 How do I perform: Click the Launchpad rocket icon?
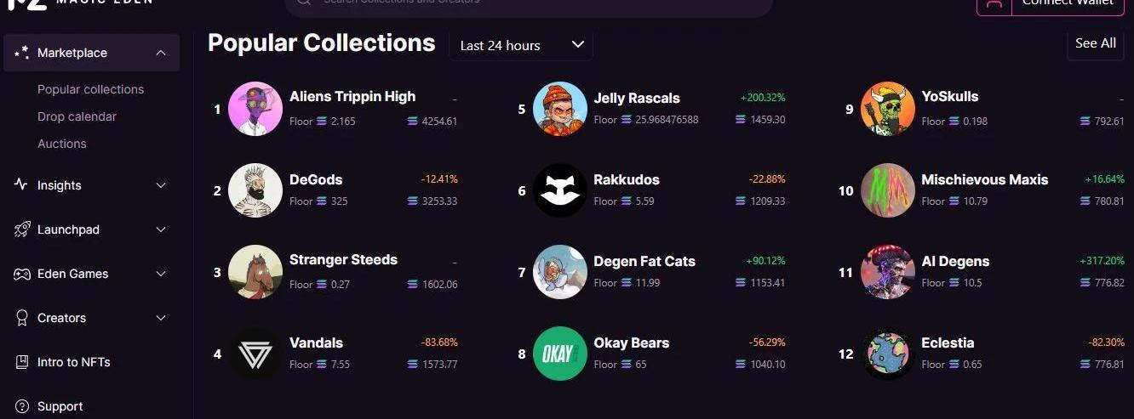point(22,229)
